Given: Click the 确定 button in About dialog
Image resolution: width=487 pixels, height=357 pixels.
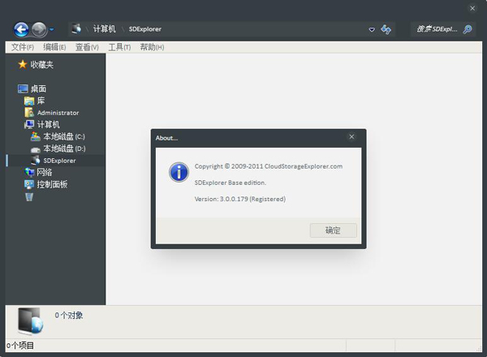Looking at the screenshot, I should [x=334, y=230].
